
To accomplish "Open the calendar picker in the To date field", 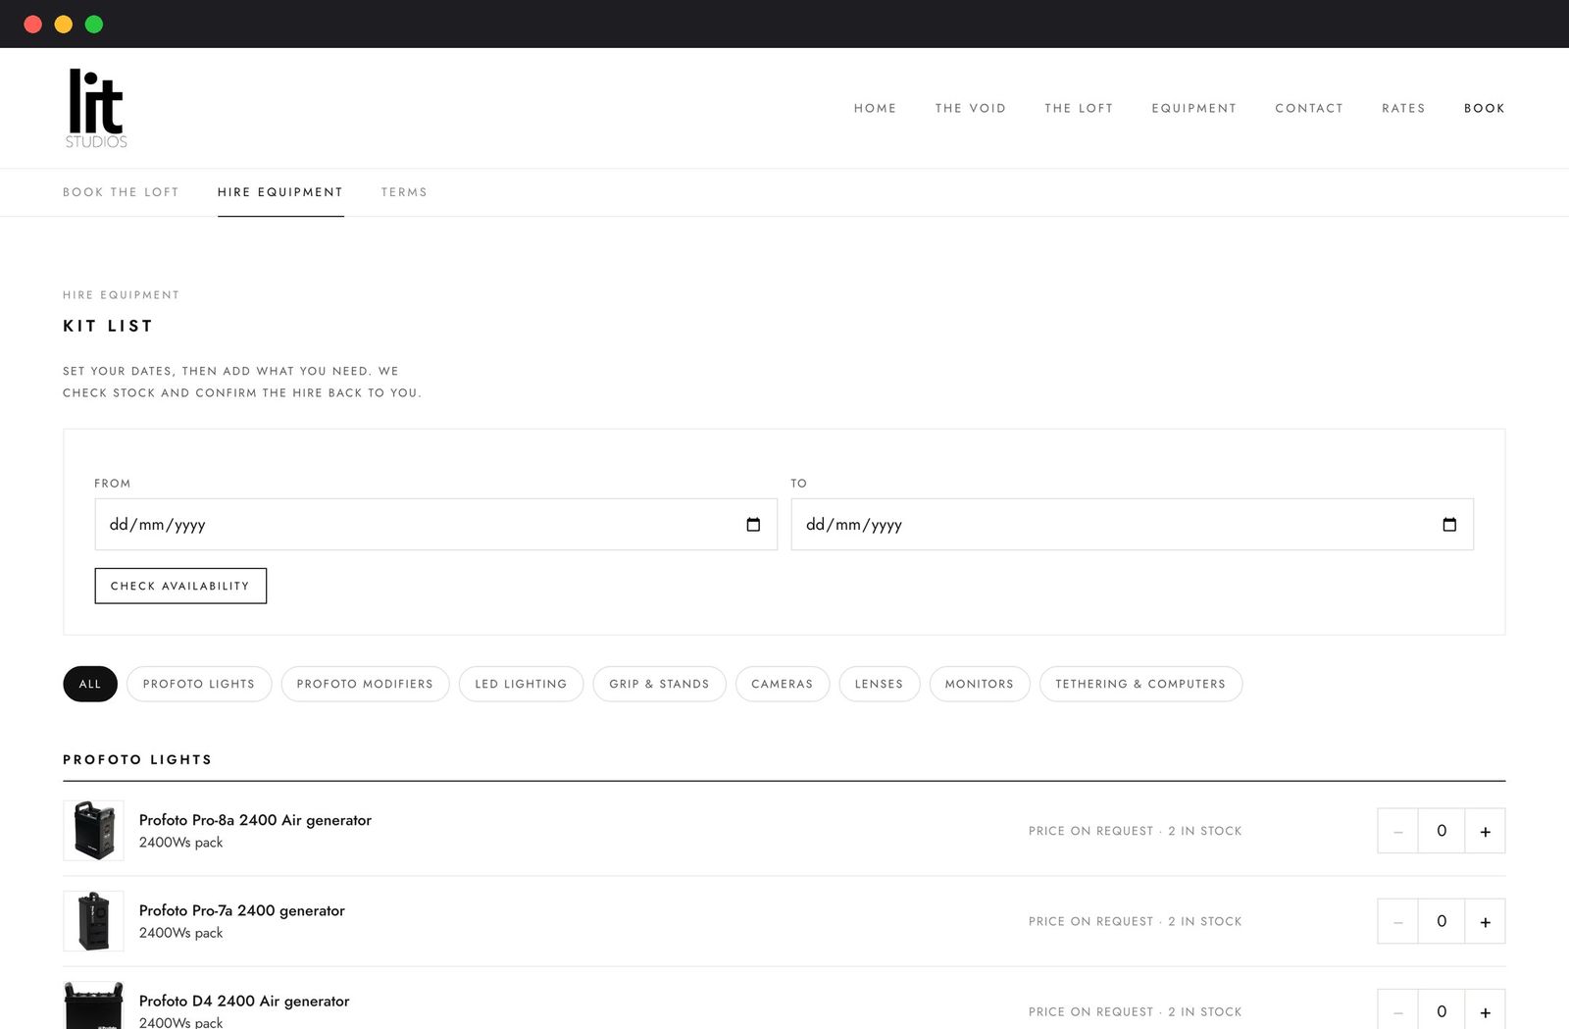I will pyautogui.click(x=1449, y=525).
